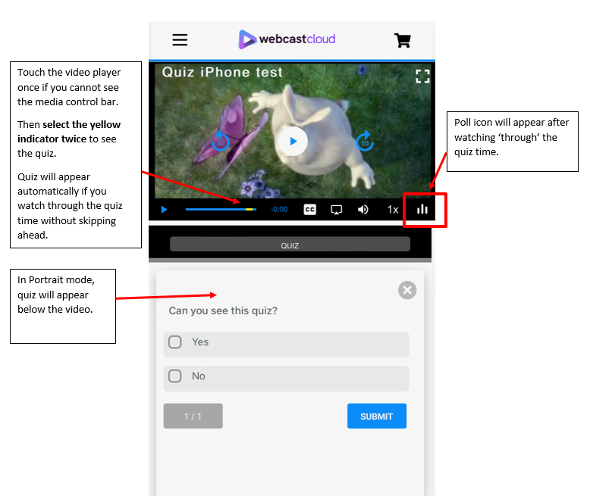The width and height of the screenshot is (590, 496).
Task: Click the 'Can you see this quiz?' question
Action: point(223,310)
